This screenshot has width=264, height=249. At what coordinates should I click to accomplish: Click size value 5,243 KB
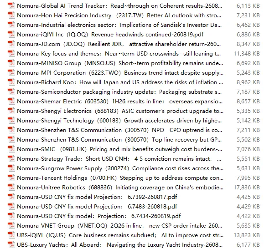248,73
